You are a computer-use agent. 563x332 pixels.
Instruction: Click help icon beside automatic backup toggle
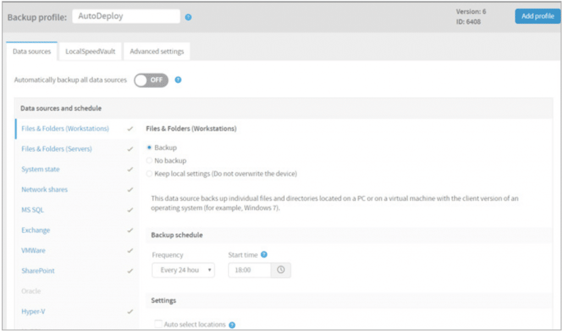pyautogui.click(x=178, y=80)
